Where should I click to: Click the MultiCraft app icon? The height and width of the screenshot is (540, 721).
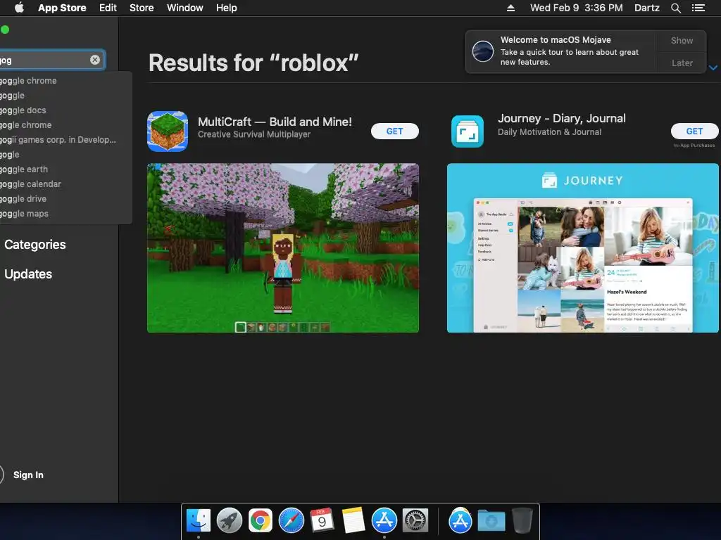[x=168, y=131]
